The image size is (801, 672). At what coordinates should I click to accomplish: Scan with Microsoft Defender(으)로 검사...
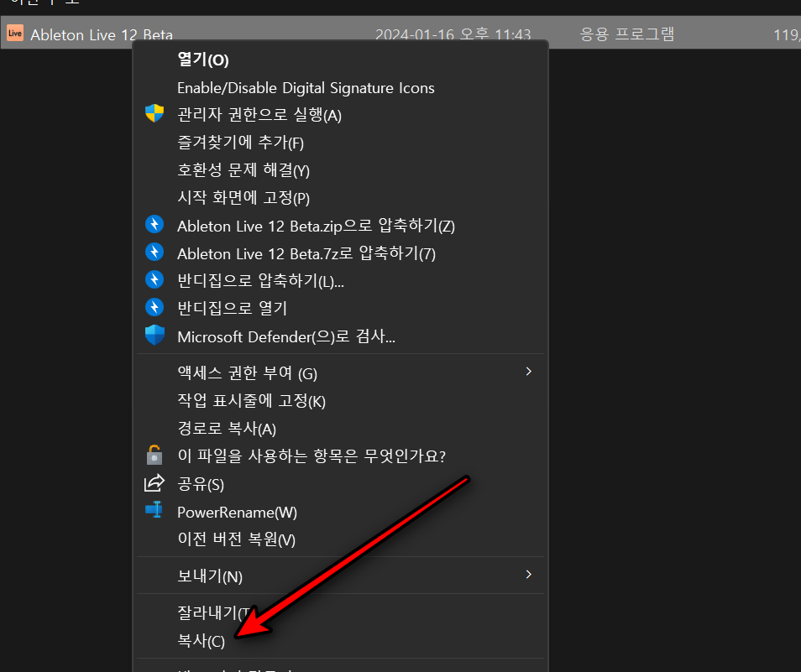click(286, 336)
